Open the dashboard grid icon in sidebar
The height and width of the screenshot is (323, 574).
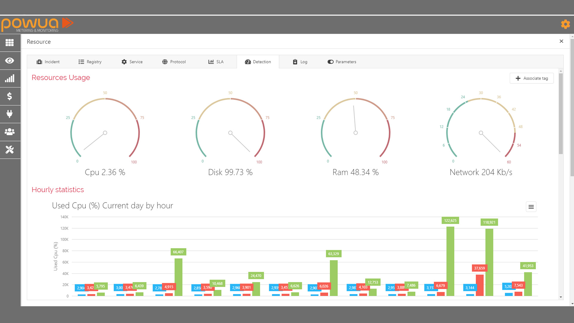pos(10,43)
